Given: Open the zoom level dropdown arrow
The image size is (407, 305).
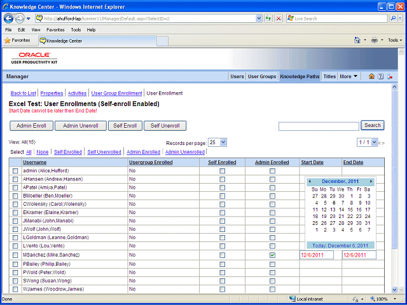Looking at the screenshot, I should pyautogui.click(x=395, y=299).
